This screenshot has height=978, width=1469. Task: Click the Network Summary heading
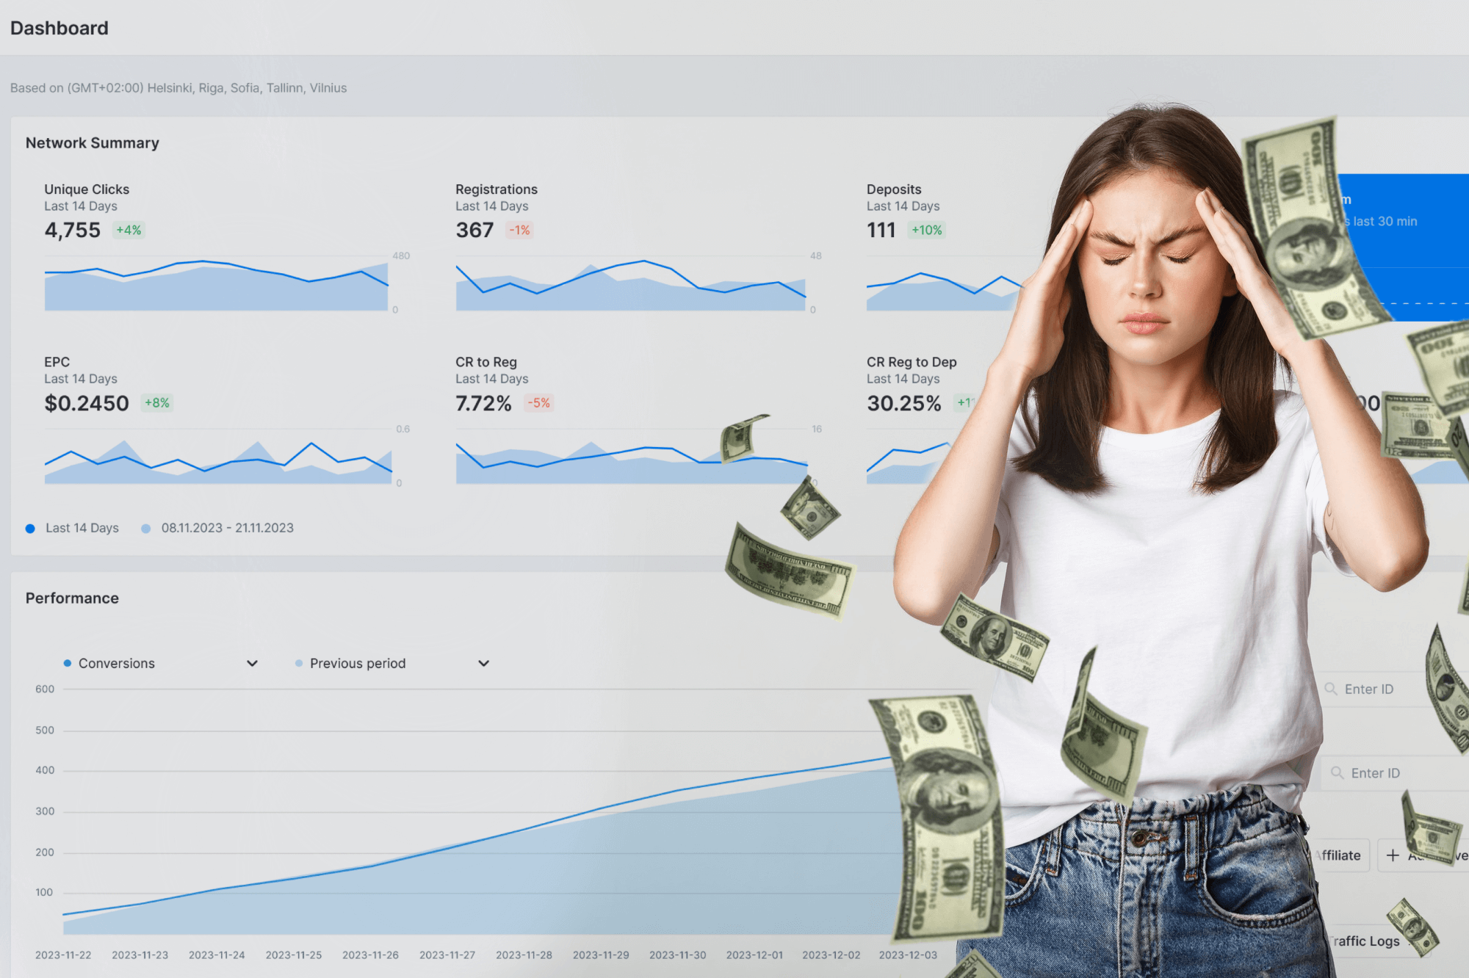click(x=93, y=143)
